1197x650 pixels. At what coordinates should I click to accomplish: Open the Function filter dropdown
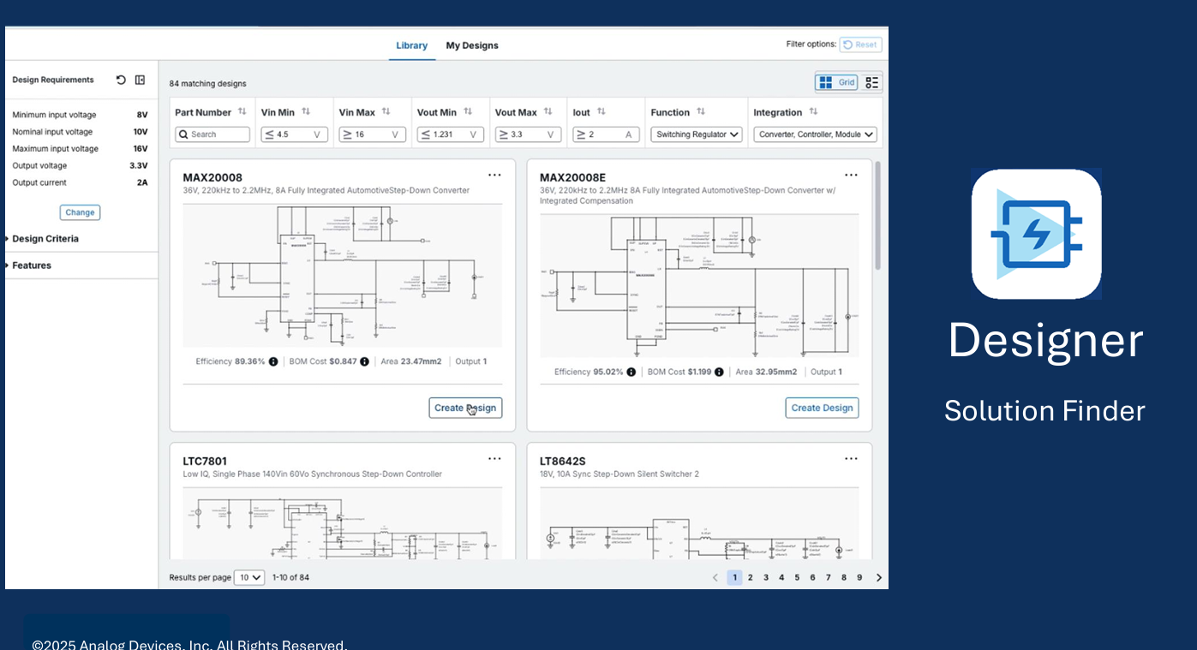(x=696, y=134)
